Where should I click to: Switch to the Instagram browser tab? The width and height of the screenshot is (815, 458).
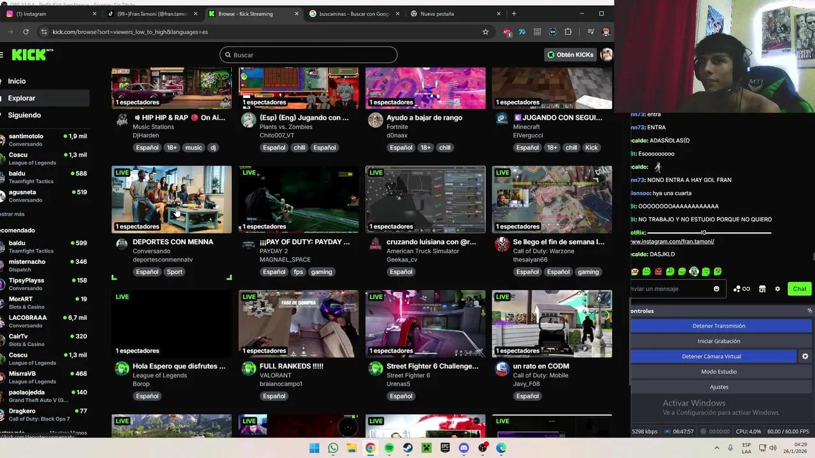[31, 13]
